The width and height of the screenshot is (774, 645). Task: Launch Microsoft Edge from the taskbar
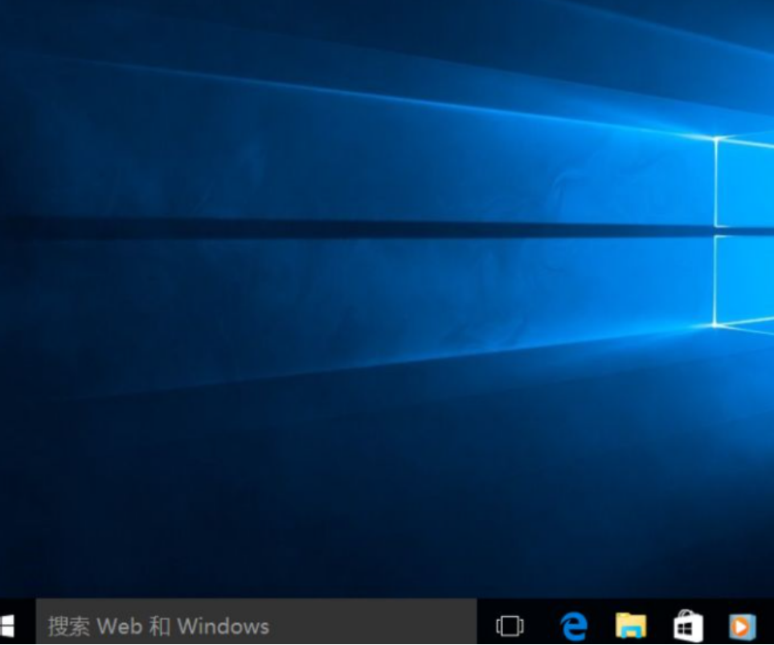574,626
